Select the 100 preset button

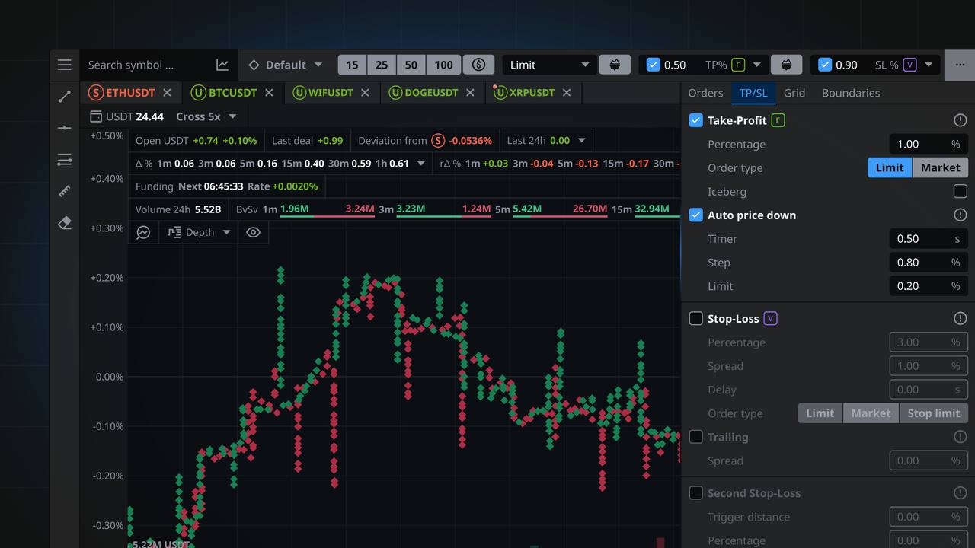tap(443, 65)
